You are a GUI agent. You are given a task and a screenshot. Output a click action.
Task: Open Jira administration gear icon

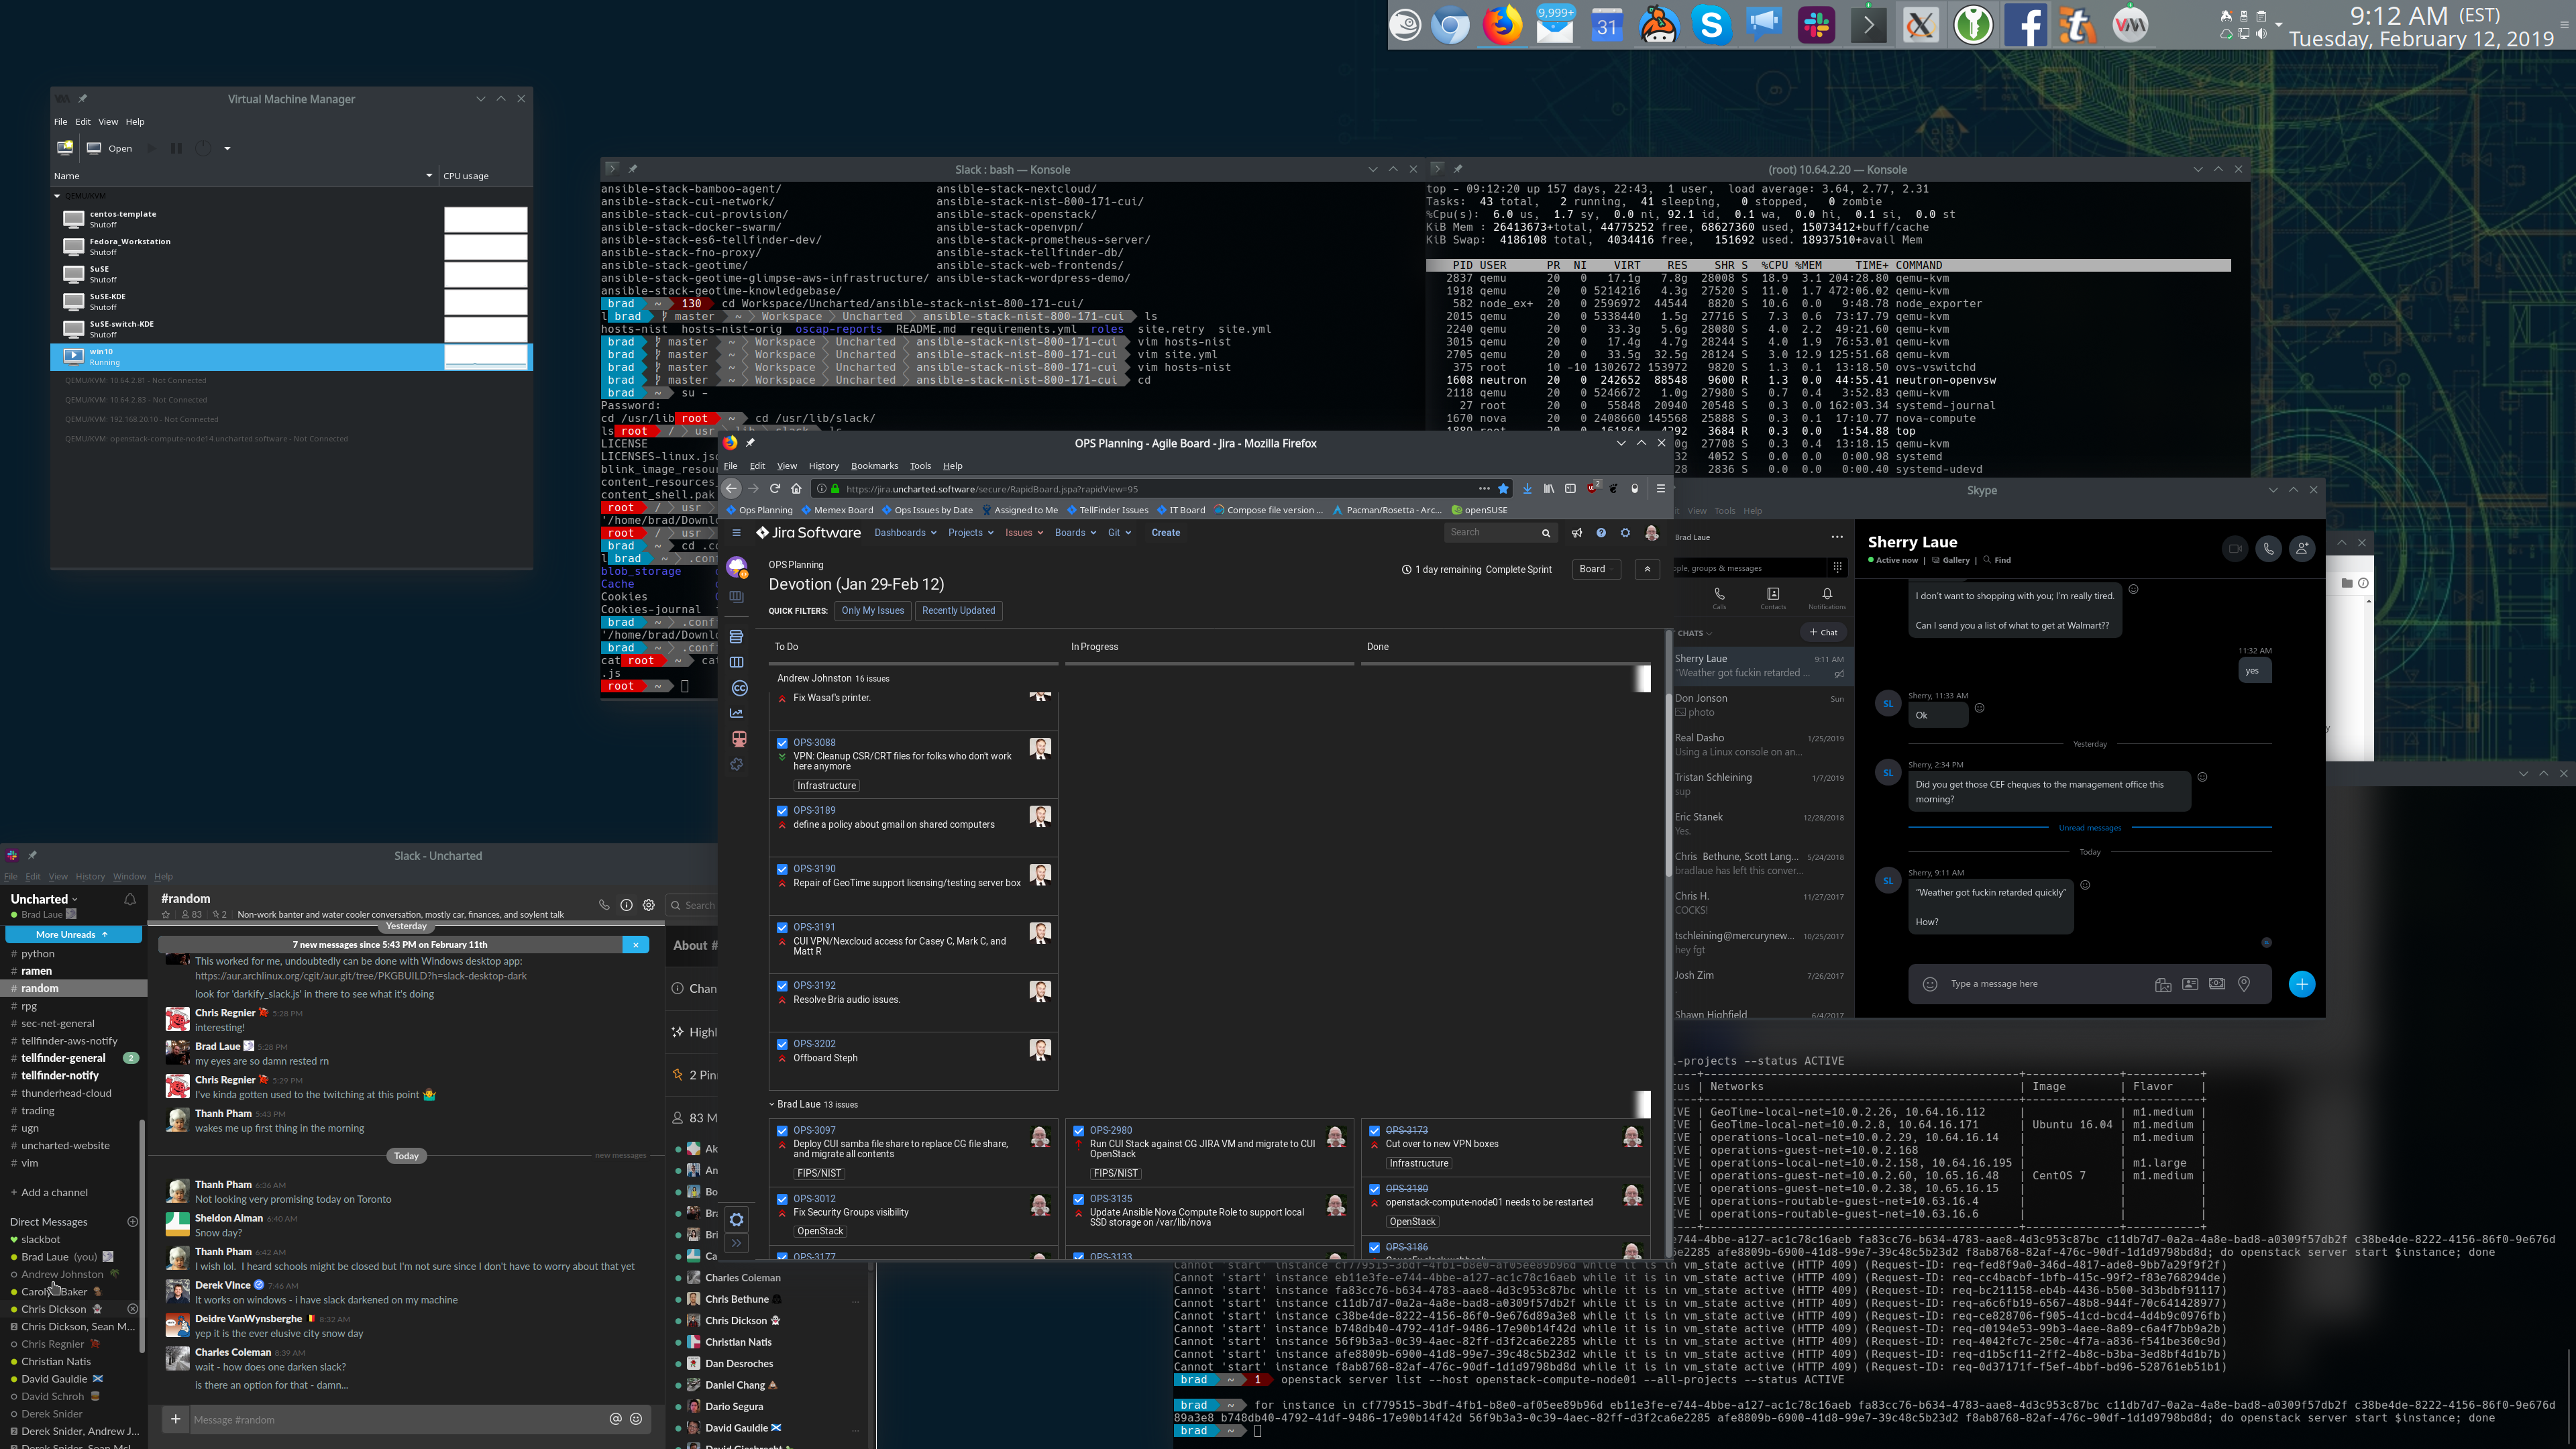coord(1625,533)
